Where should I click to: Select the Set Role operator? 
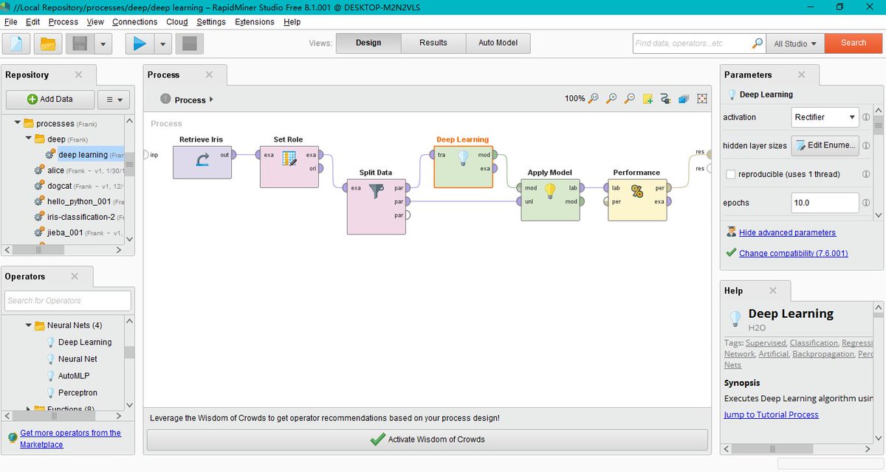click(289, 166)
